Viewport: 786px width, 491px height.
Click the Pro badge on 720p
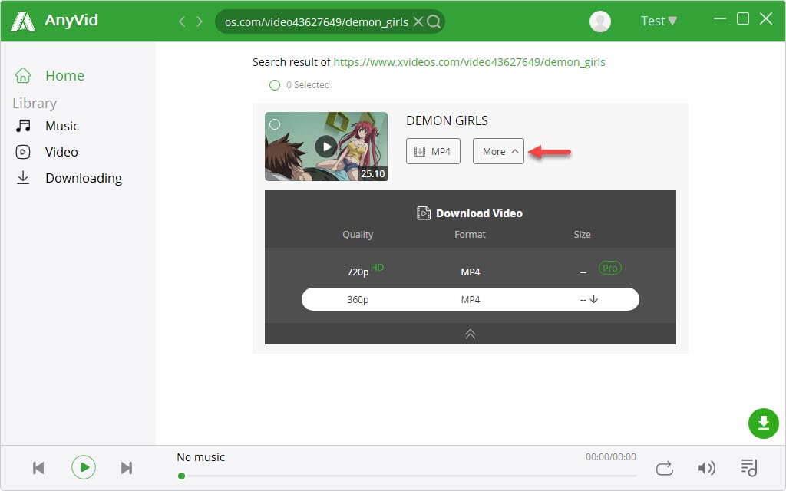click(x=610, y=268)
